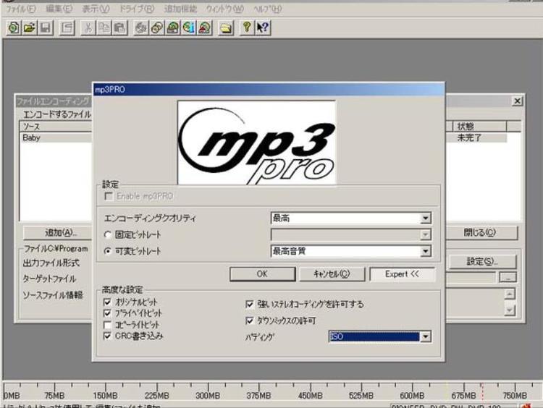Toggle 強いステレオコーディングを許可する checkbox
Screen dimensions: 543x408
(249, 304)
